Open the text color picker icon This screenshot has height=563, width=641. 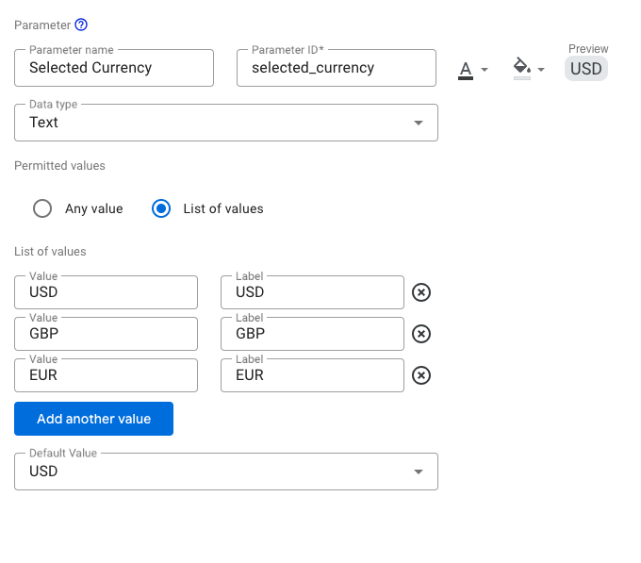(x=472, y=69)
